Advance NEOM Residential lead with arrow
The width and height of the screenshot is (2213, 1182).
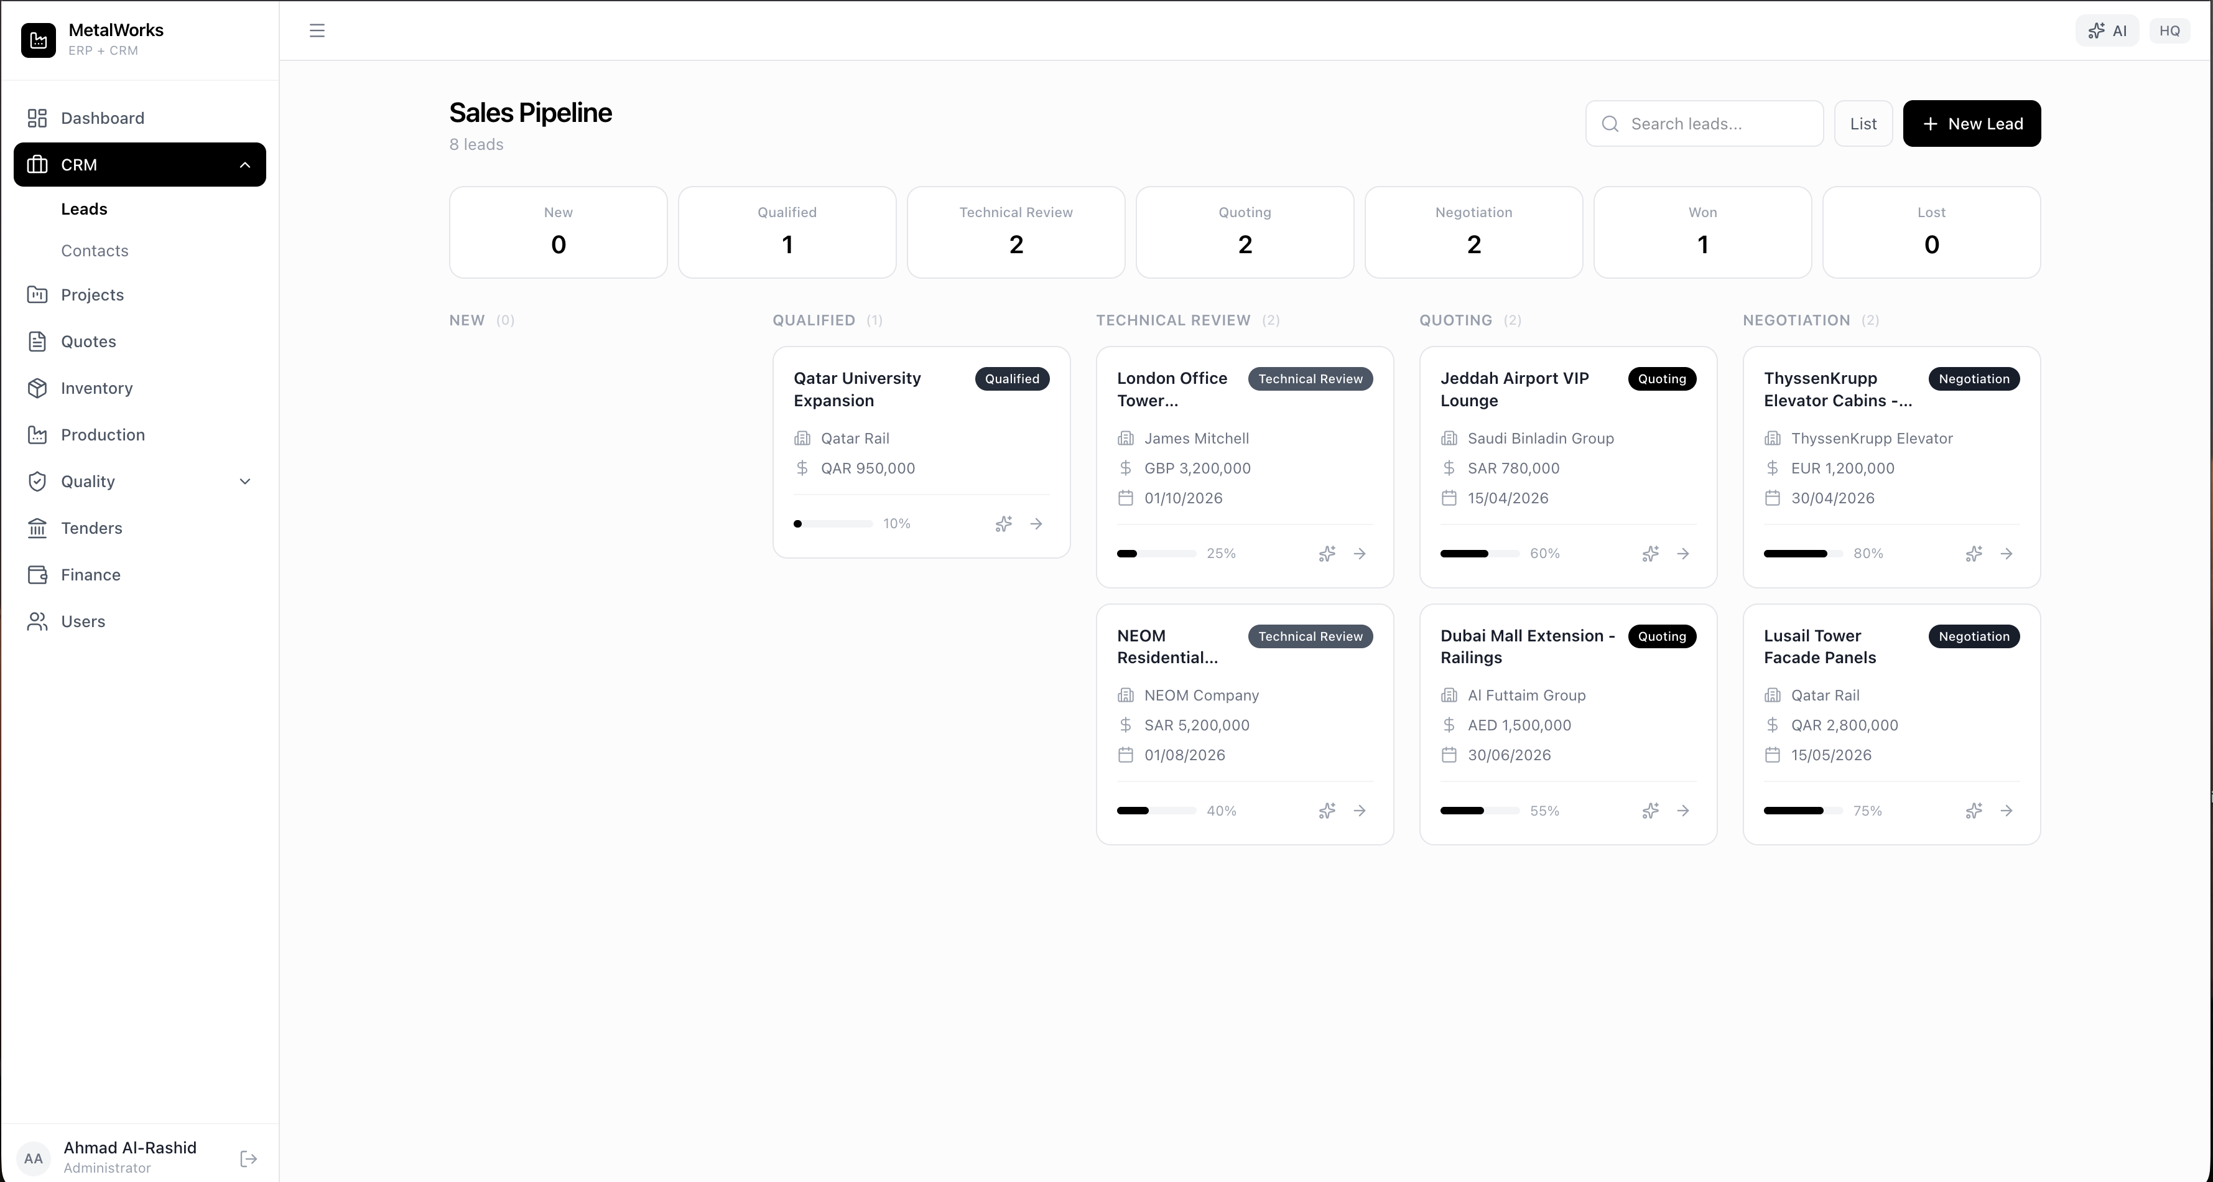coord(1360,810)
